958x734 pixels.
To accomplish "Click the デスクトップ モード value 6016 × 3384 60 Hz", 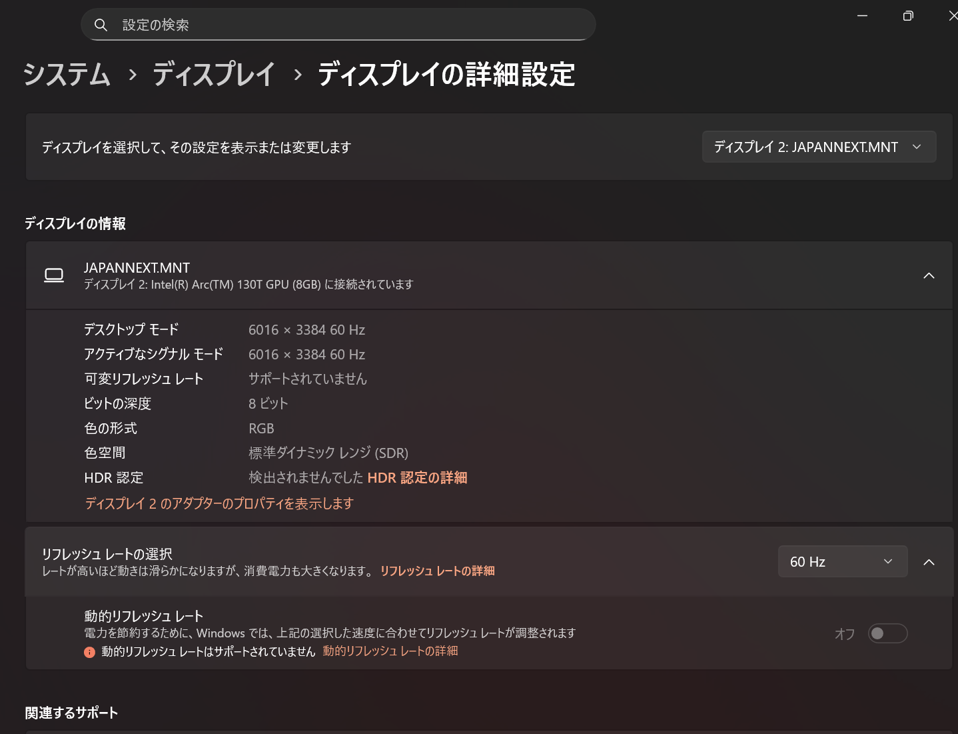I will 306,330.
